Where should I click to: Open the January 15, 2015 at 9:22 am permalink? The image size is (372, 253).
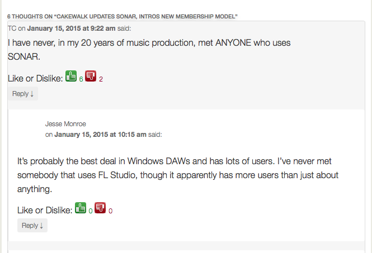tap(71, 28)
